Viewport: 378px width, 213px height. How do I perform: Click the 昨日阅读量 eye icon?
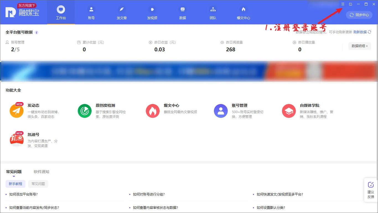(x=222, y=42)
